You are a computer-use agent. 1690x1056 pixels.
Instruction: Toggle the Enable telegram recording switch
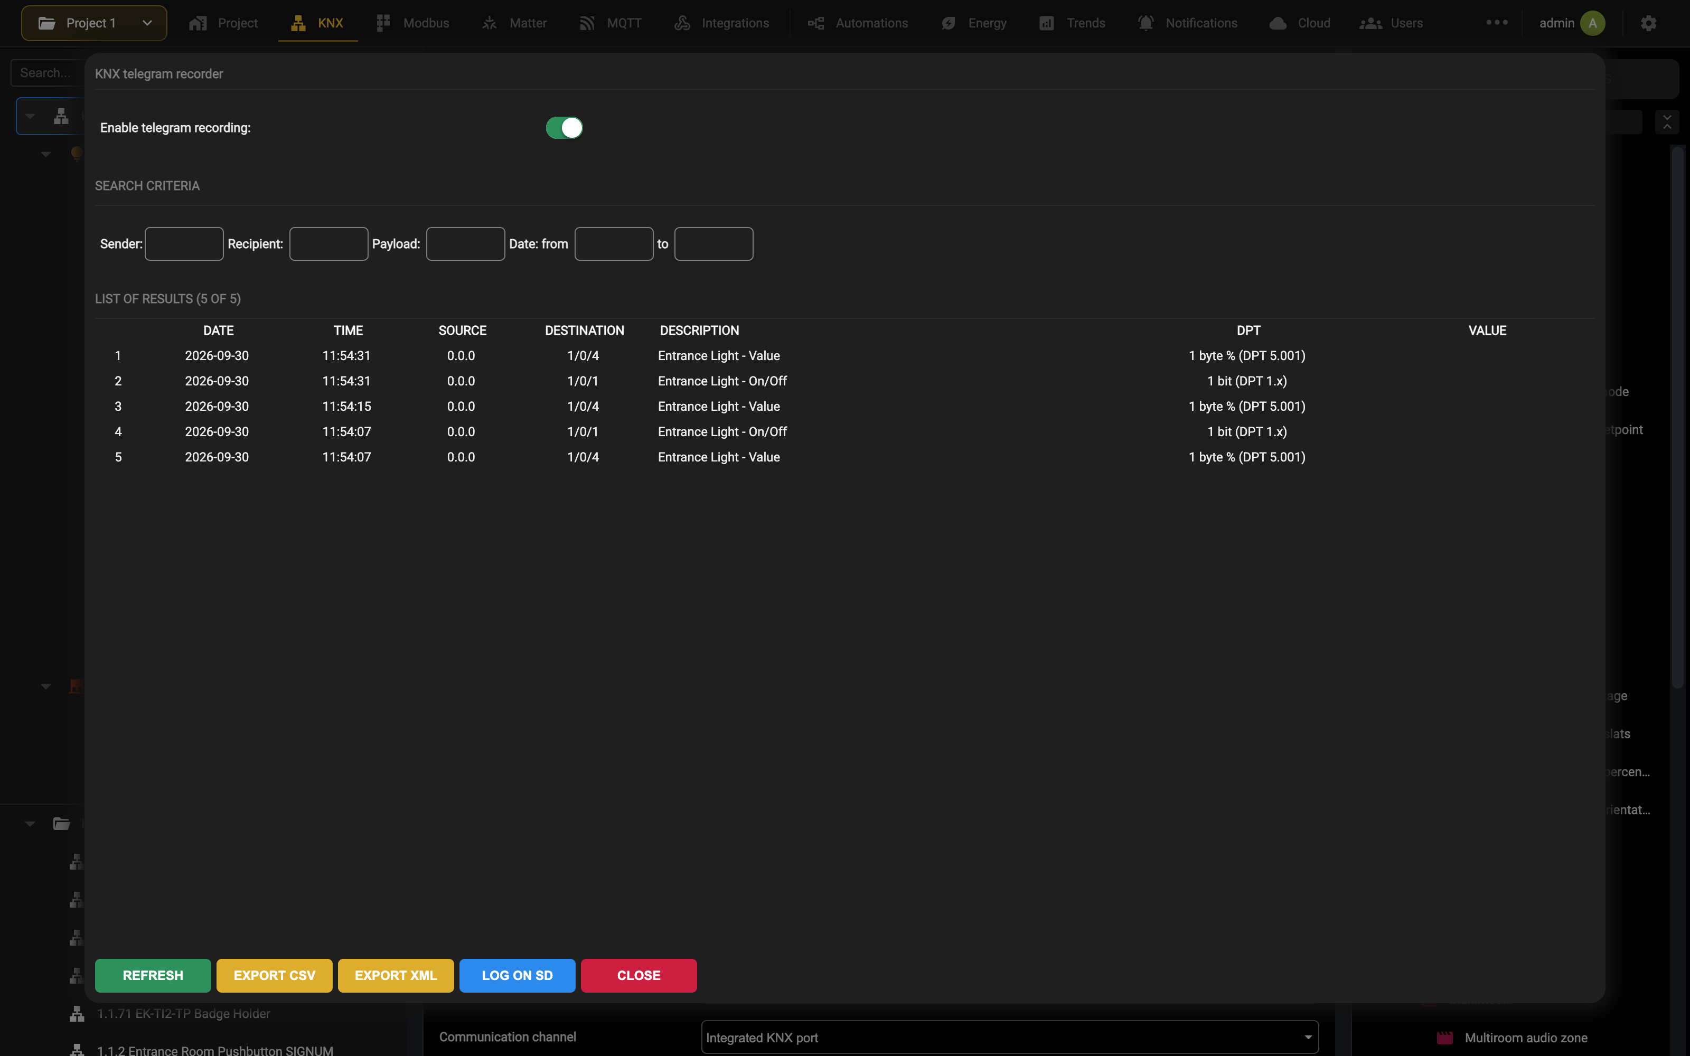pos(564,128)
